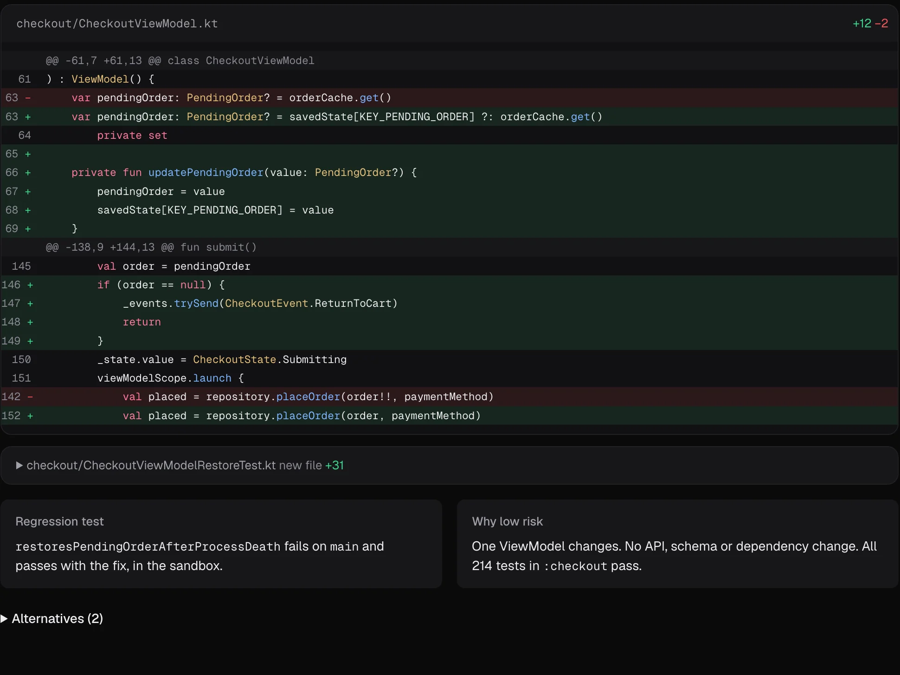This screenshot has width=900, height=675.
Task: Click added line 152 'placeOrder(order, paymentMethod)'
Action: (x=450, y=415)
